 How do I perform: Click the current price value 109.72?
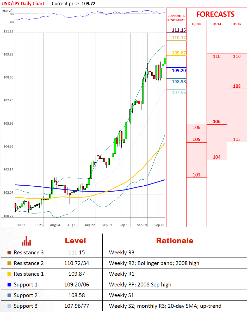(x=89, y=4)
